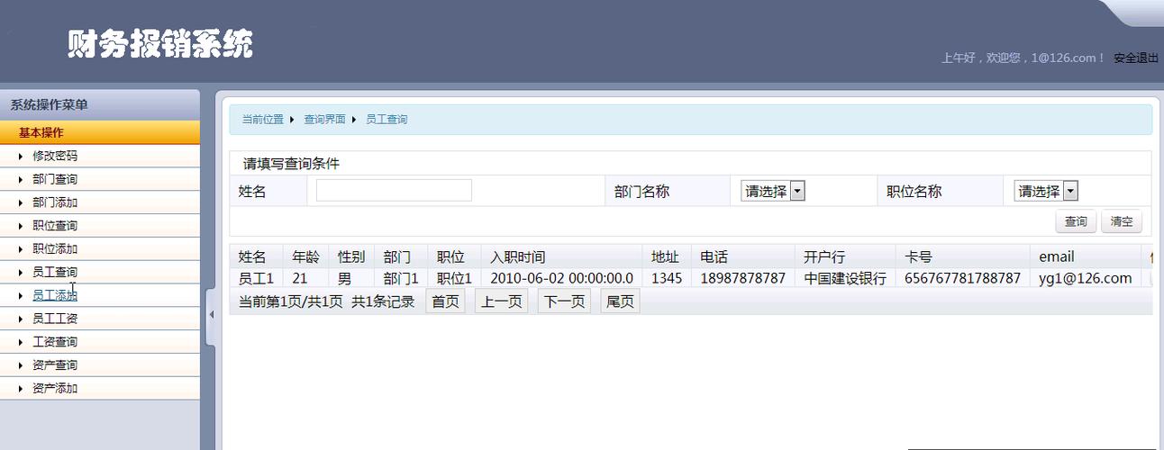Jump to last page with 尾页
This screenshot has height=450, width=1164.
point(620,301)
